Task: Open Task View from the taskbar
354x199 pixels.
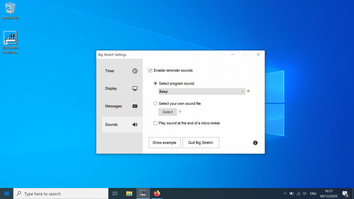Action: pos(115,194)
